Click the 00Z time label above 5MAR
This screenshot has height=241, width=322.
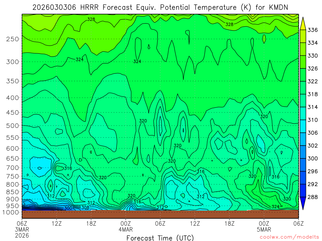click(x=264, y=223)
